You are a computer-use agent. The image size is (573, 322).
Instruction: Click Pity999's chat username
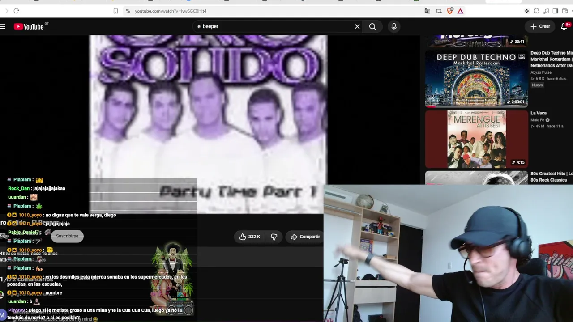click(x=16, y=310)
